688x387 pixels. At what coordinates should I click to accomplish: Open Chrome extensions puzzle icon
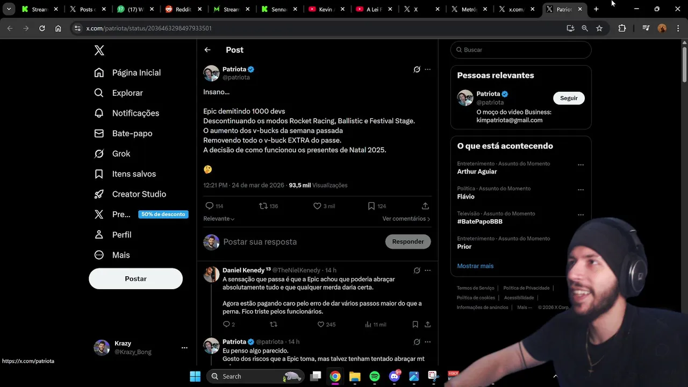pos(622,28)
